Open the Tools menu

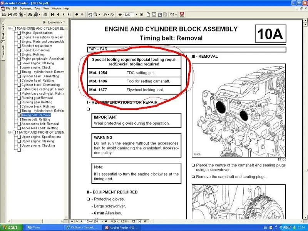(x=37, y=8)
